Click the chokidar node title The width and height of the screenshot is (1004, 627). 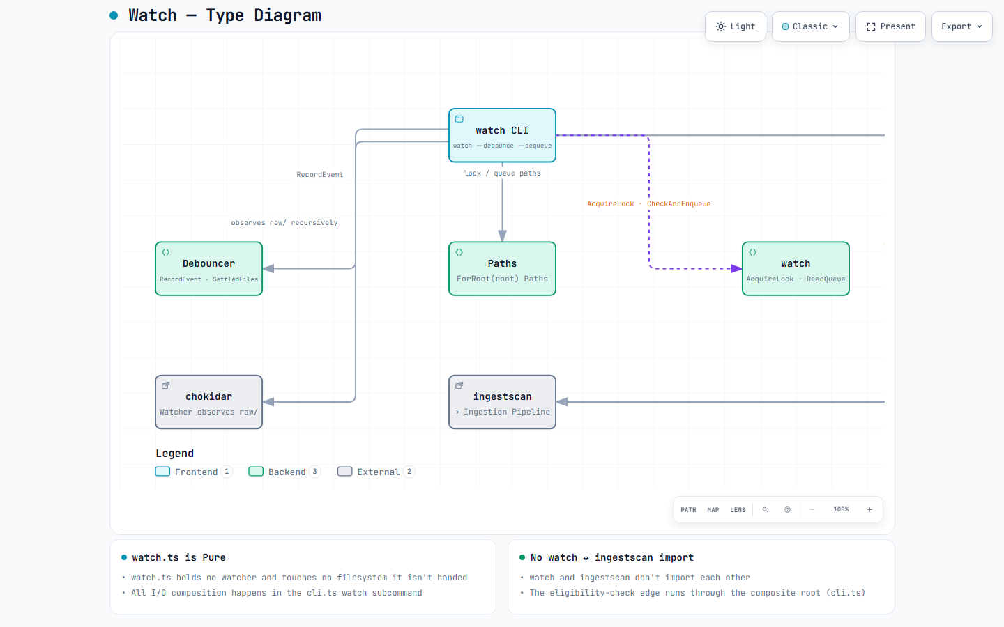[208, 396]
